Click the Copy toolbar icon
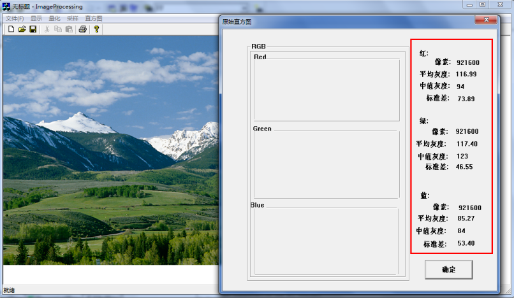The width and height of the screenshot is (514, 298). 57,29
